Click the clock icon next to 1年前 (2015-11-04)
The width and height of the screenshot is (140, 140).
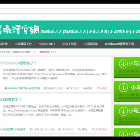point(31,129)
